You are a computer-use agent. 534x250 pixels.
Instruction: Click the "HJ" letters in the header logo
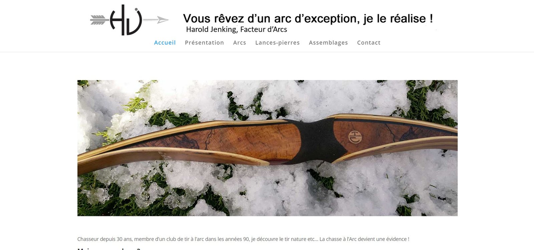126,20
